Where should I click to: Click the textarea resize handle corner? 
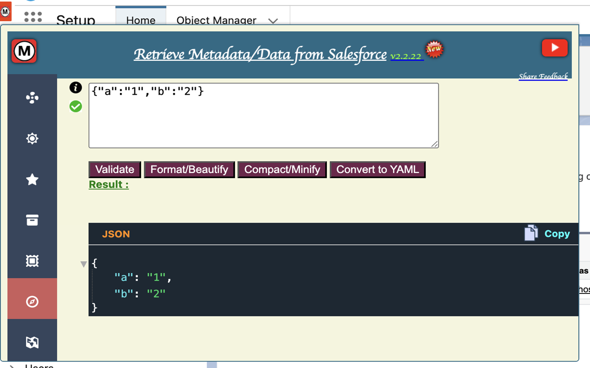pyautogui.click(x=435, y=144)
